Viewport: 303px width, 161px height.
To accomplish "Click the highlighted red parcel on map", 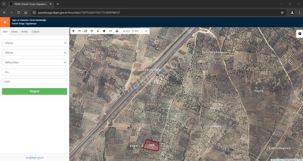I will pyautogui.click(x=151, y=145).
